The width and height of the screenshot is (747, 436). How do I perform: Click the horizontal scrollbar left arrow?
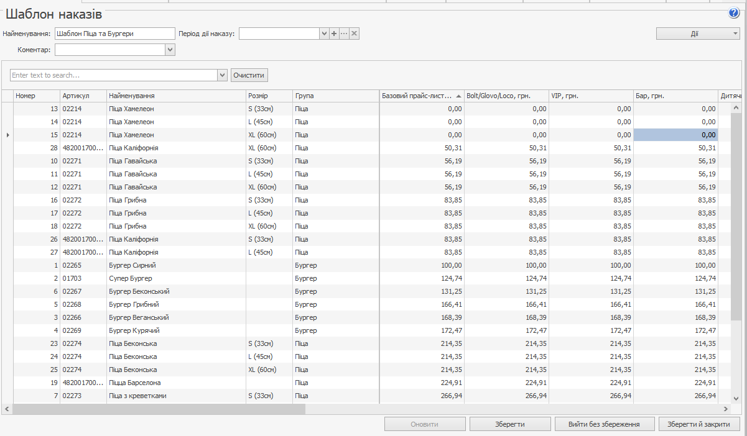pyautogui.click(x=7, y=409)
